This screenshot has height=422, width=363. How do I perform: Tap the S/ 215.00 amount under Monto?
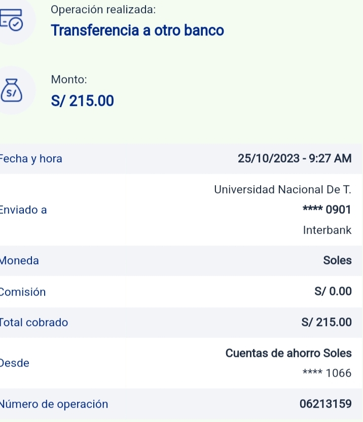point(83,101)
